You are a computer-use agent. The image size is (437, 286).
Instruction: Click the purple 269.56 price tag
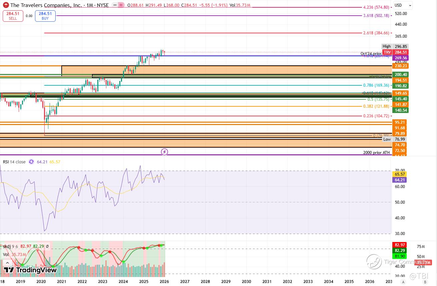click(400, 58)
